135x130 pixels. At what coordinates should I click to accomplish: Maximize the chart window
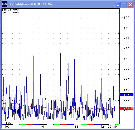124,4
